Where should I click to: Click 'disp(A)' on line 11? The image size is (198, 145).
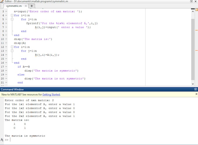(x=20, y=43)
